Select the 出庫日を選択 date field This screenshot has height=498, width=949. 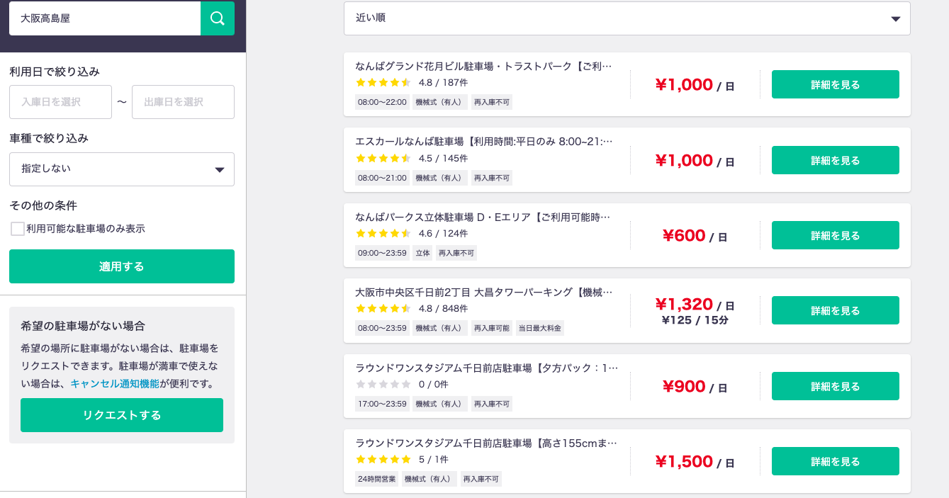[183, 102]
